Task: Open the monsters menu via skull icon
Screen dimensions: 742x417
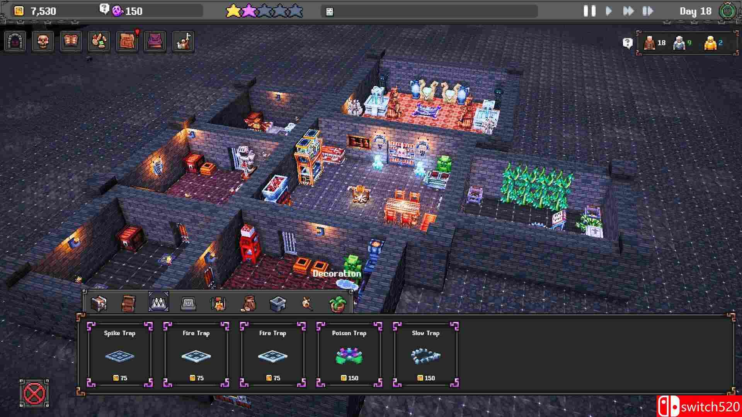Action: (43, 41)
